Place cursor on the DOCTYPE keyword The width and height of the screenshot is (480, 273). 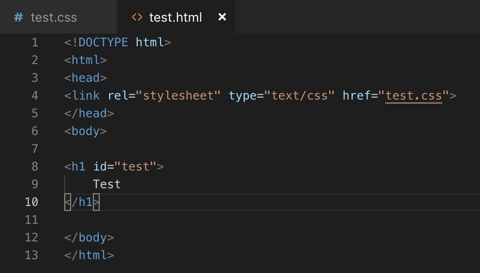(x=103, y=42)
